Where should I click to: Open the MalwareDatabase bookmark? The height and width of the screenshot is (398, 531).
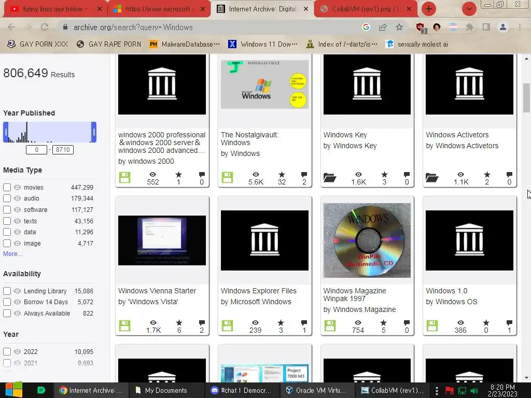coord(185,45)
